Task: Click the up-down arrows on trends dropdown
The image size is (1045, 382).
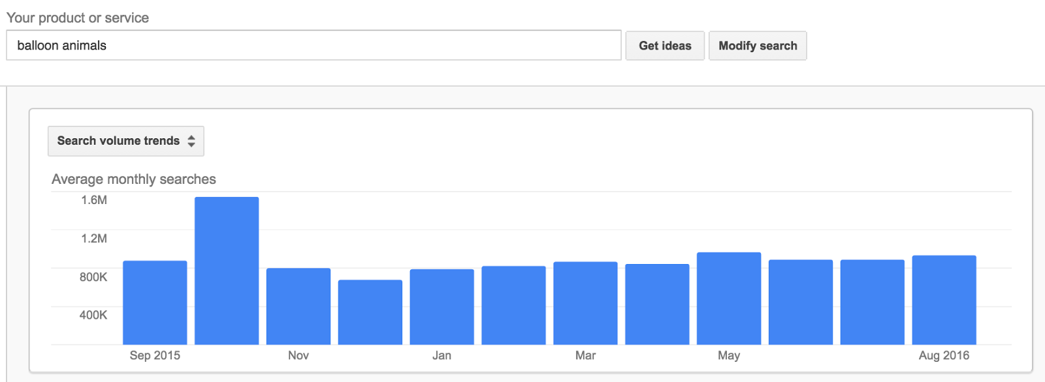Action: point(191,141)
